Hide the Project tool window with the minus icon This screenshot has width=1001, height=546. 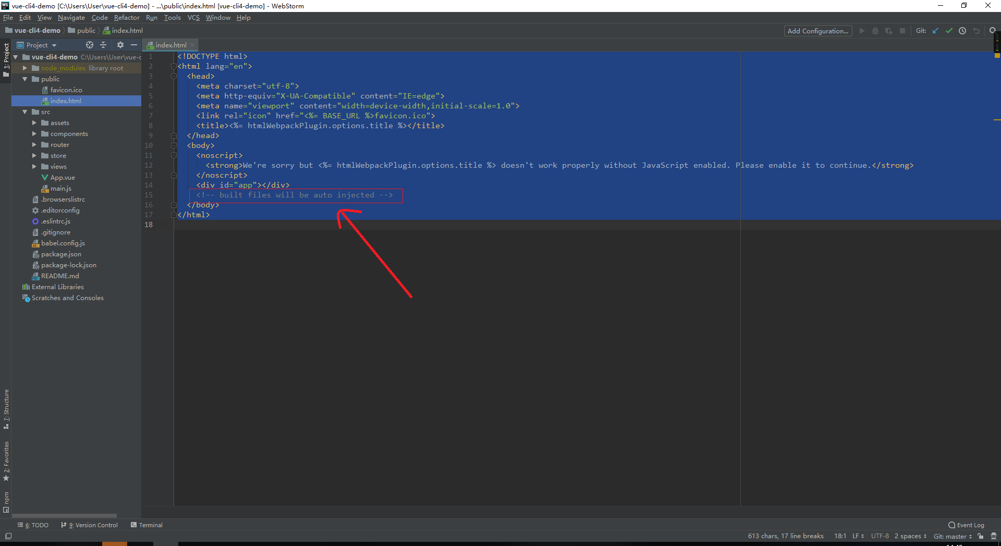(134, 45)
